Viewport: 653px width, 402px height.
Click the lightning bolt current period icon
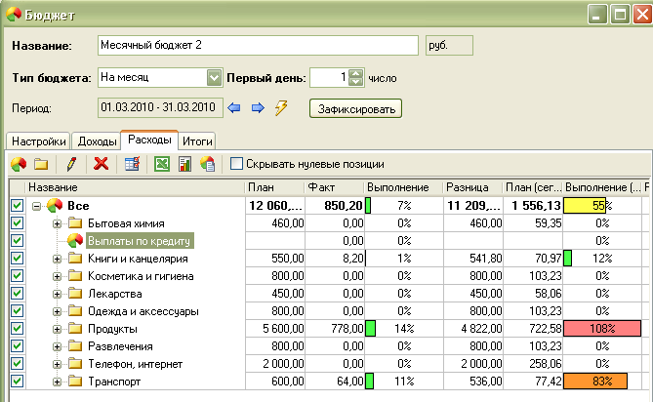pyautogui.click(x=281, y=107)
